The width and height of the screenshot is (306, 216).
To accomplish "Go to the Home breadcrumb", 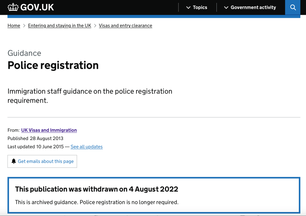I will coord(14,26).
